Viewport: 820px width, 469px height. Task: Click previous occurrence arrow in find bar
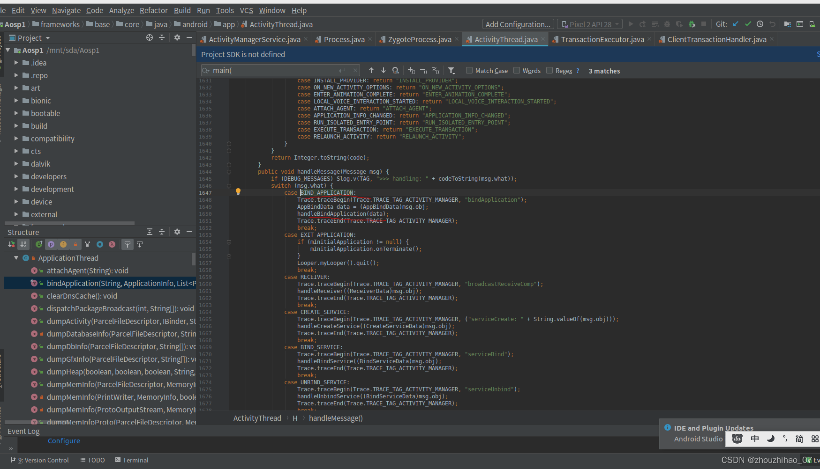click(x=371, y=70)
